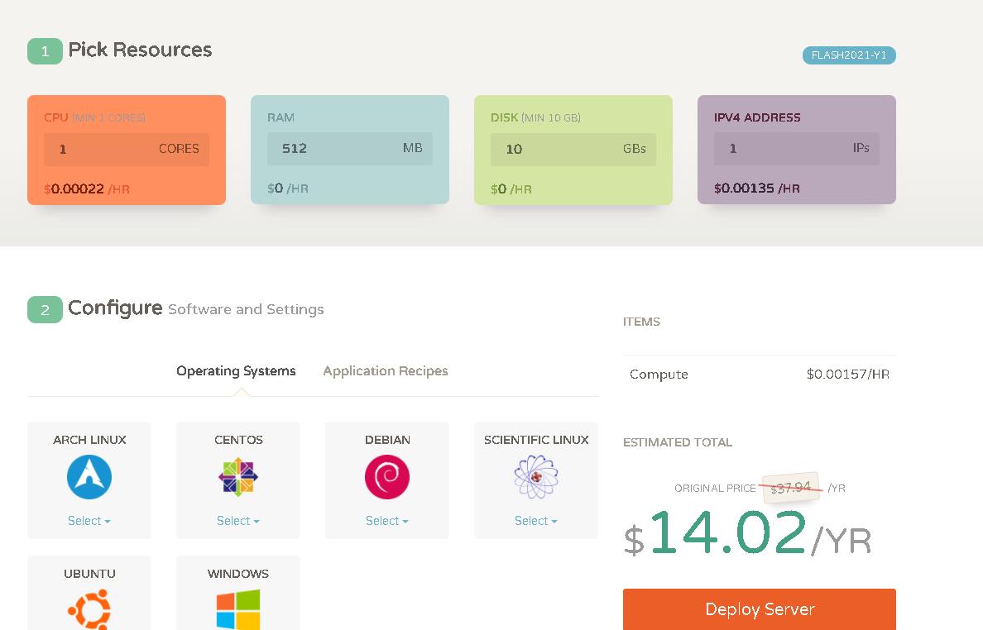Change the disk size in GBs field
Image resolution: width=983 pixels, height=630 pixels.
coord(554,150)
